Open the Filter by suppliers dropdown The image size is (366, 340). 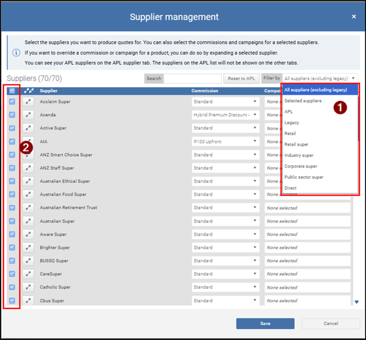click(x=320, y=79)
